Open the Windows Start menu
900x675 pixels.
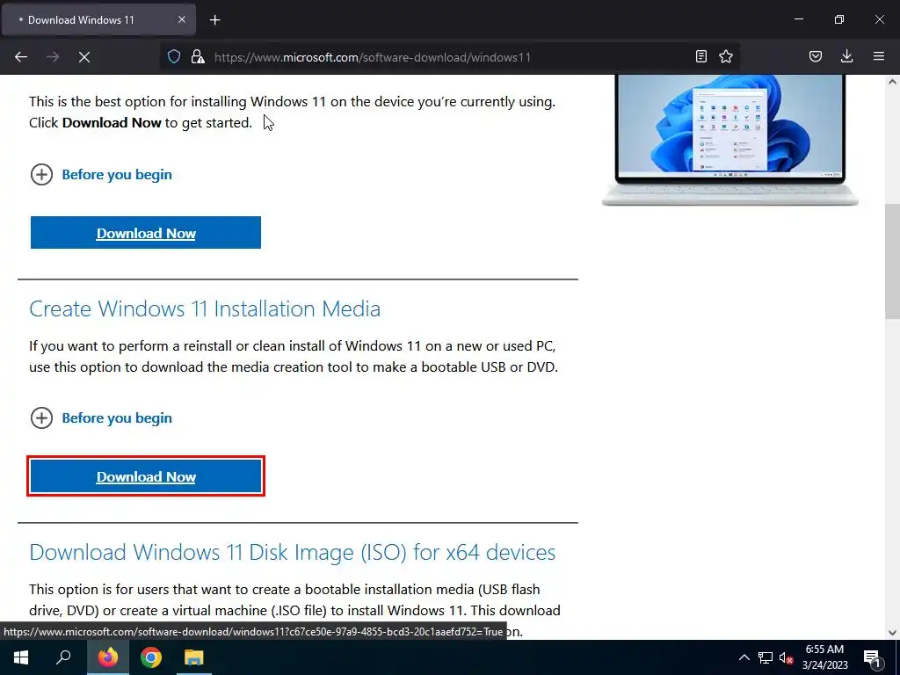pos(21,657)
